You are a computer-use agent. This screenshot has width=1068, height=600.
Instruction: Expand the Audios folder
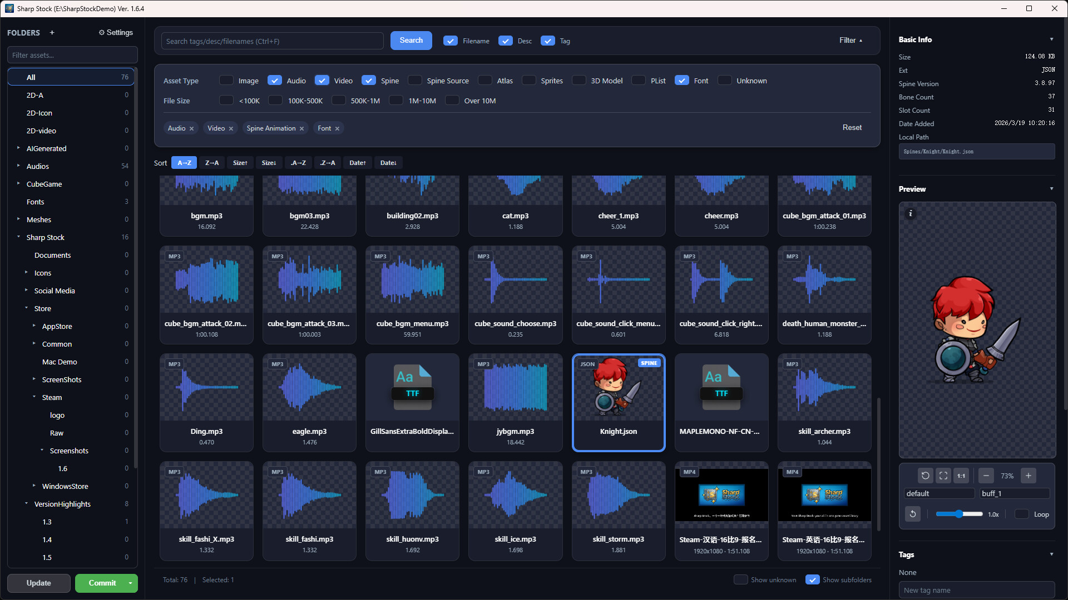(x=18, y=166)
